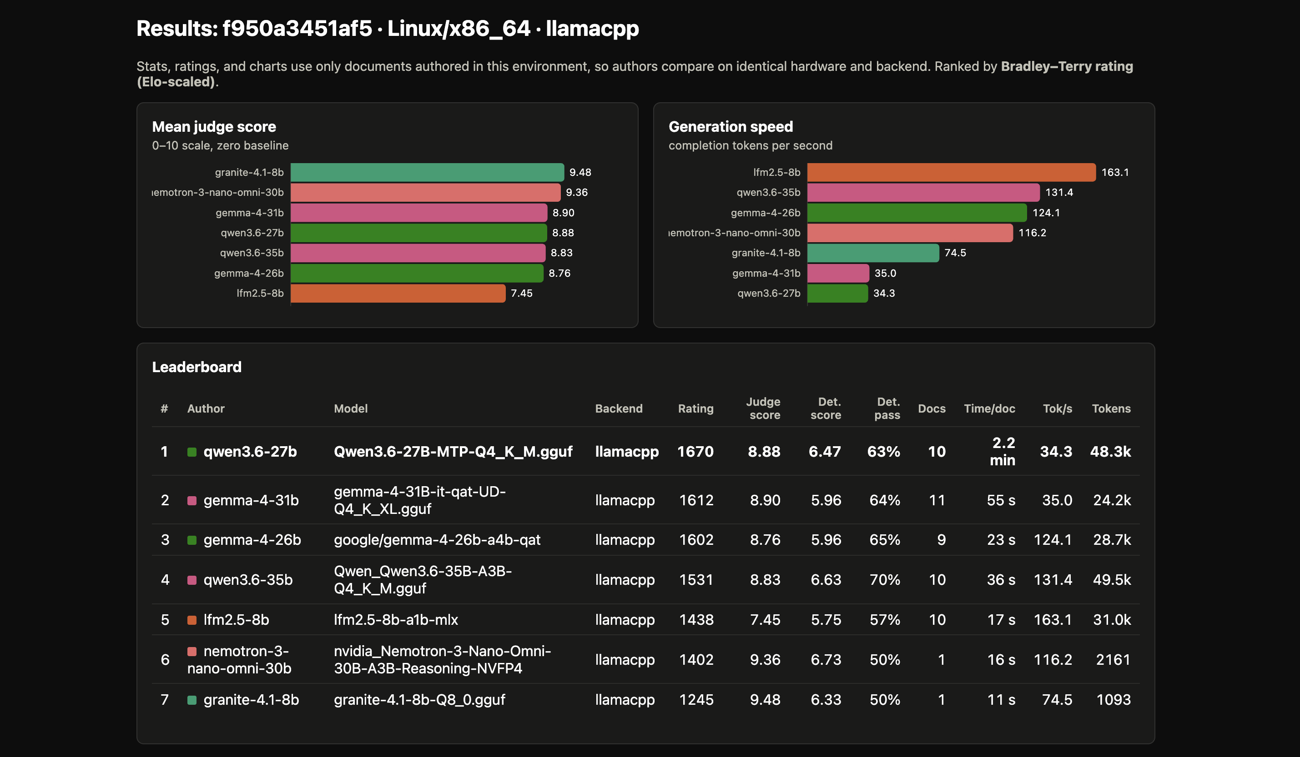Click the 70% det. pass value

885,579
